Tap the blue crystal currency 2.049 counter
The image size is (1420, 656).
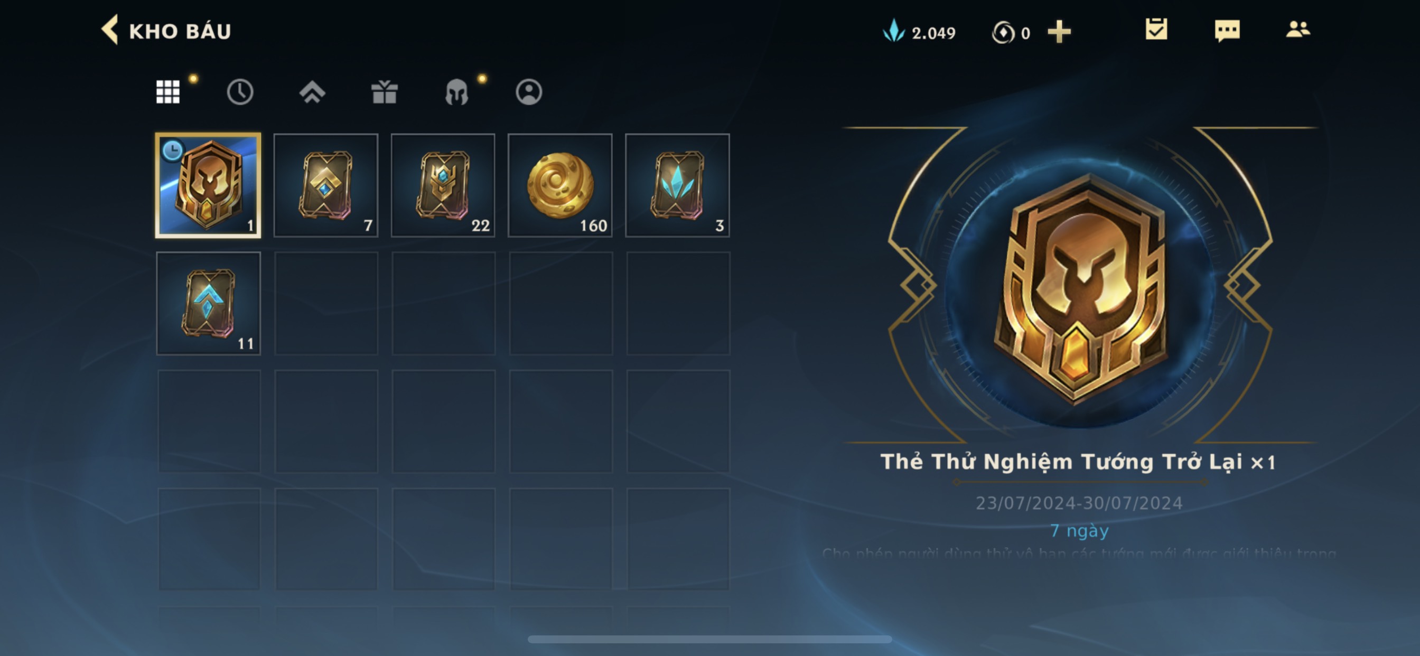pos(919,32)
